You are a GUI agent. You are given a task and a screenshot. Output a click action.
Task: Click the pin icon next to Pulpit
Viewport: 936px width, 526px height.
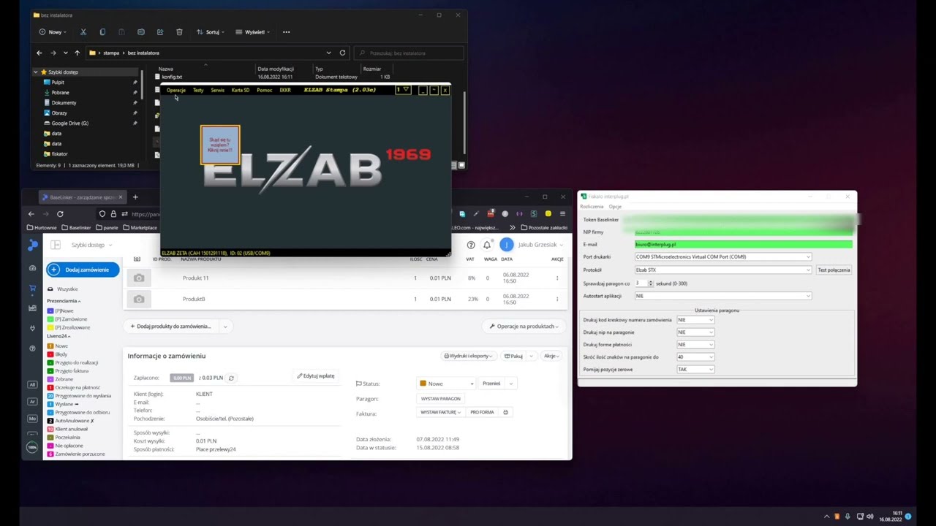click(135, 82)
